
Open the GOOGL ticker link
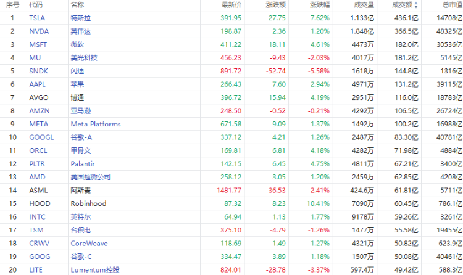point(41,137)
